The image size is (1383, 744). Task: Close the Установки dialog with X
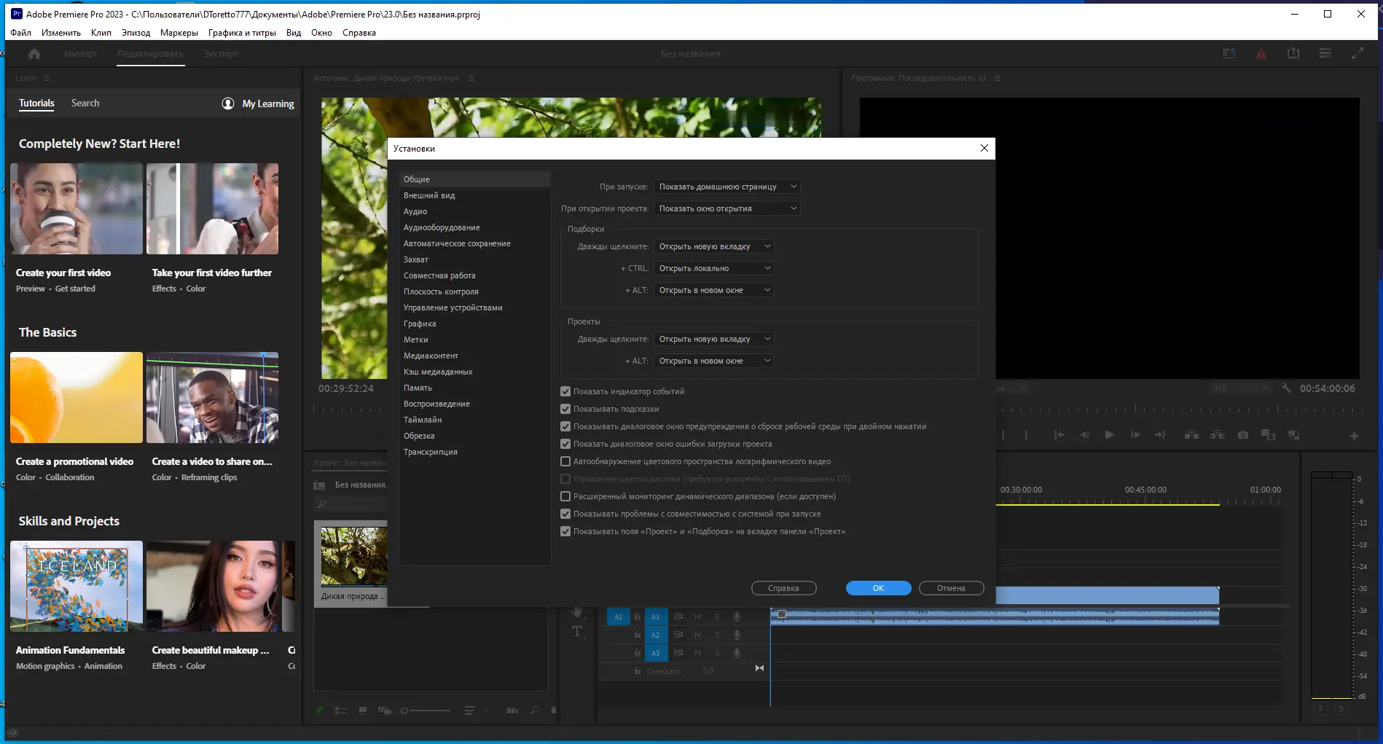pyautogui.click(x=984, y=148)
